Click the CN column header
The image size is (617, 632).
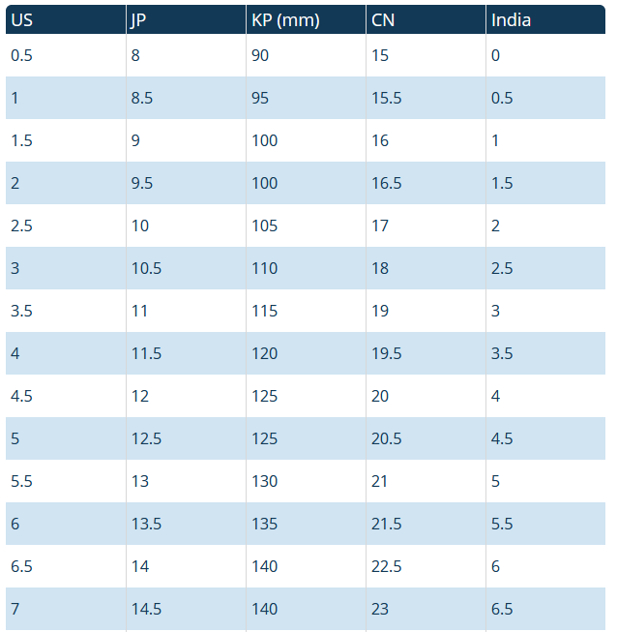pos(382,19)
